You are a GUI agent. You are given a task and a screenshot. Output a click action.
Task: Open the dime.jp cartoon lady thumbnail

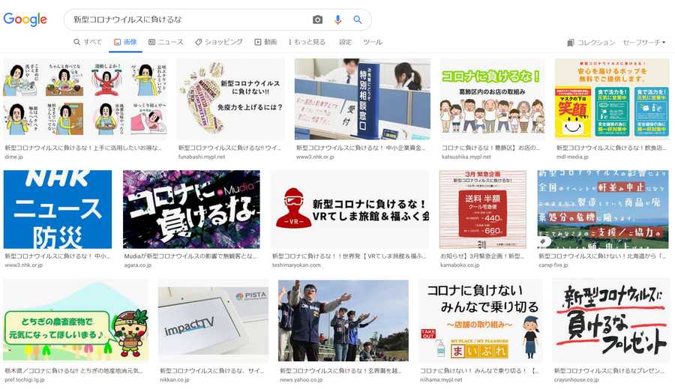(x=85, y=100)
